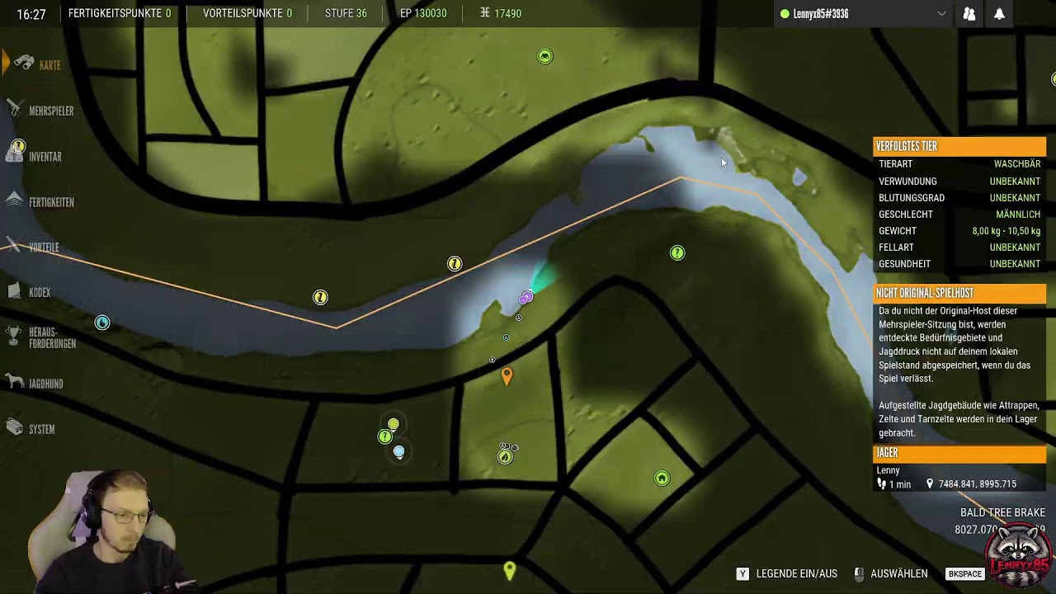Screen dimensions: 1056x594
Task: Click Vorteilspunkte 0 in top bar
Action: [247, 13]
